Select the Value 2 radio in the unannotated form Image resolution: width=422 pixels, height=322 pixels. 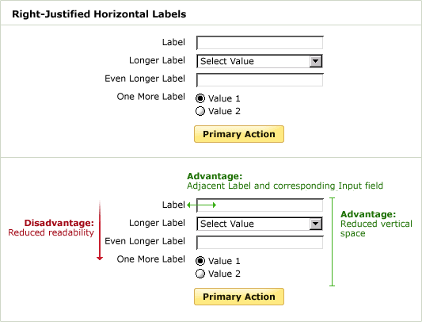[200, 111]
